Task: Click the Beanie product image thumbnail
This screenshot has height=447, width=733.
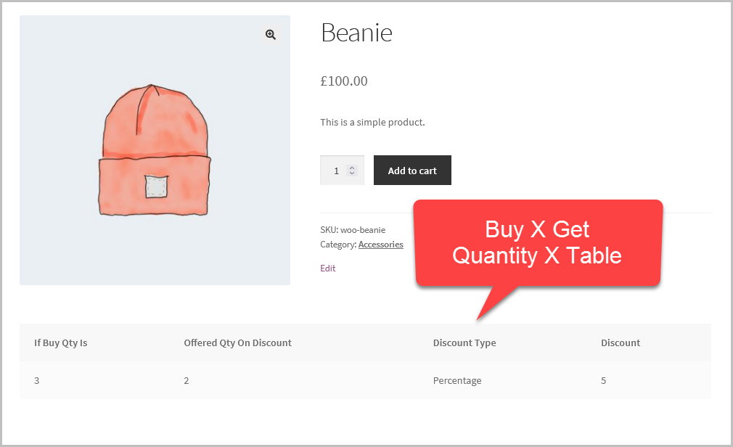Action: click(155, 150)
